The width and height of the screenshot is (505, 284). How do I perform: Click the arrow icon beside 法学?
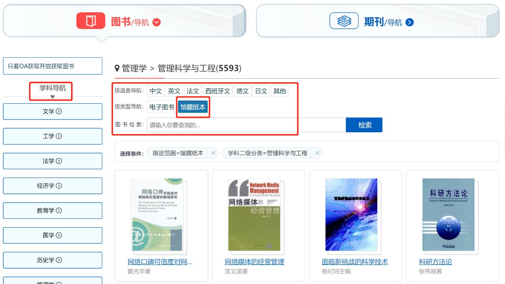click(59, 161)
